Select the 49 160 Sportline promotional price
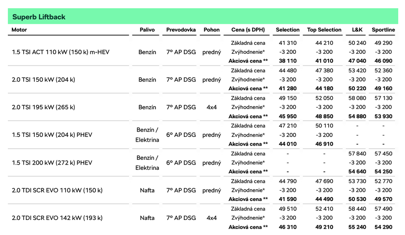The width and height of the screenshot is (405, 235). click(383, 89)
